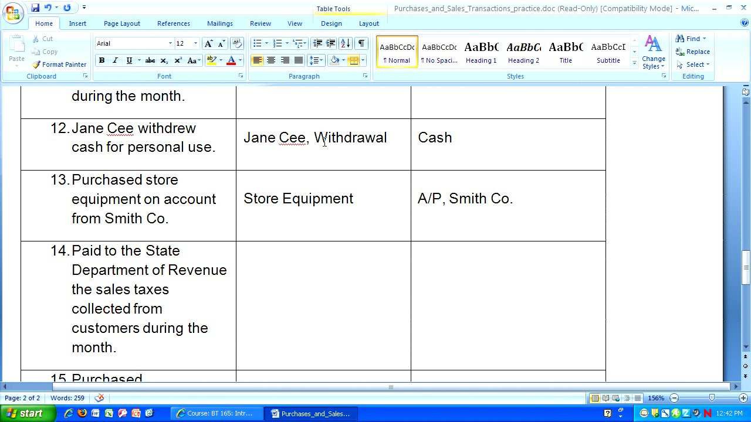Click the zoom slider handle in status bar

tap(712, 398)
